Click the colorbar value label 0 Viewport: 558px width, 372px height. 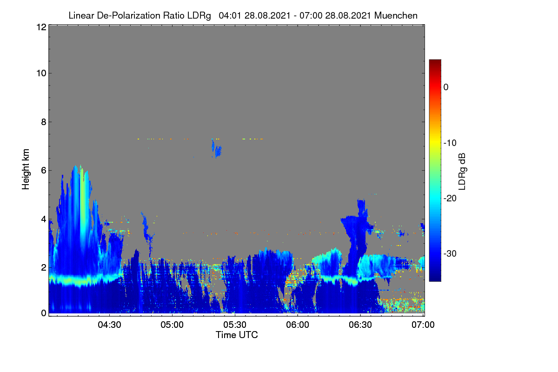[446, 87]
